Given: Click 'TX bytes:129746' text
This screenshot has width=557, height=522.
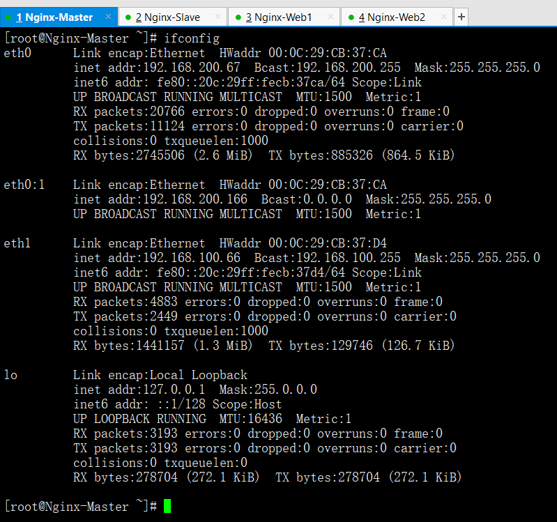Looking at the screenshot, I should tap(321, 346).
